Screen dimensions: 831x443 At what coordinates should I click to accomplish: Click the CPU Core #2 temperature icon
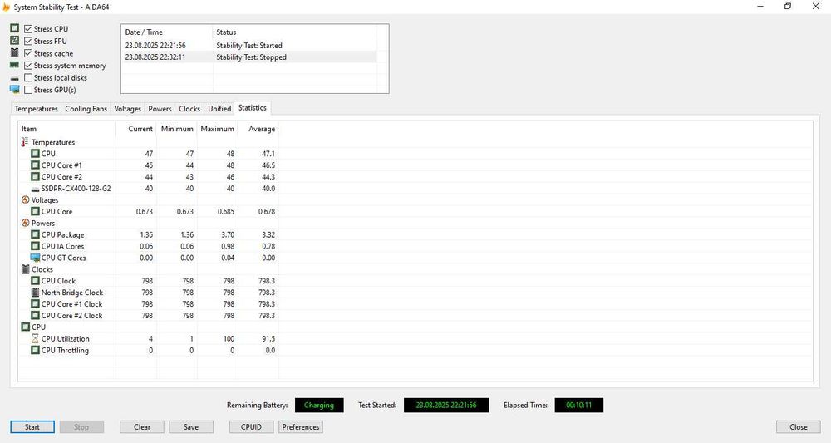(x=36, y=177)
